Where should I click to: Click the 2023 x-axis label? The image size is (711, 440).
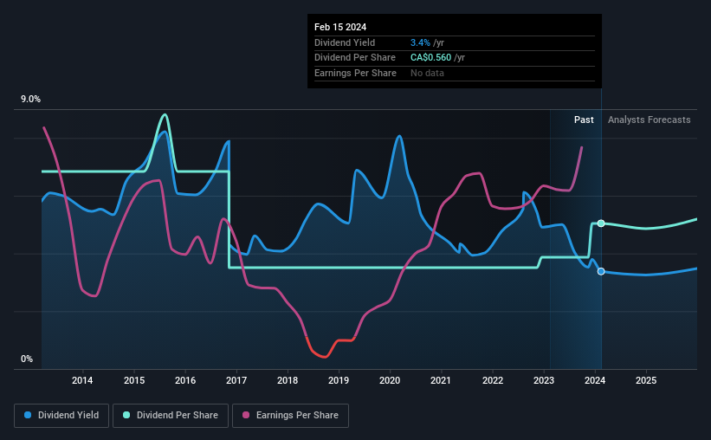pos(544,380)
